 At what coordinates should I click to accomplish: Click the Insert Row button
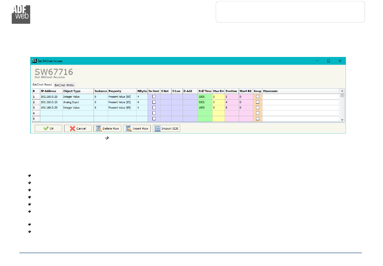click(137, 128)
